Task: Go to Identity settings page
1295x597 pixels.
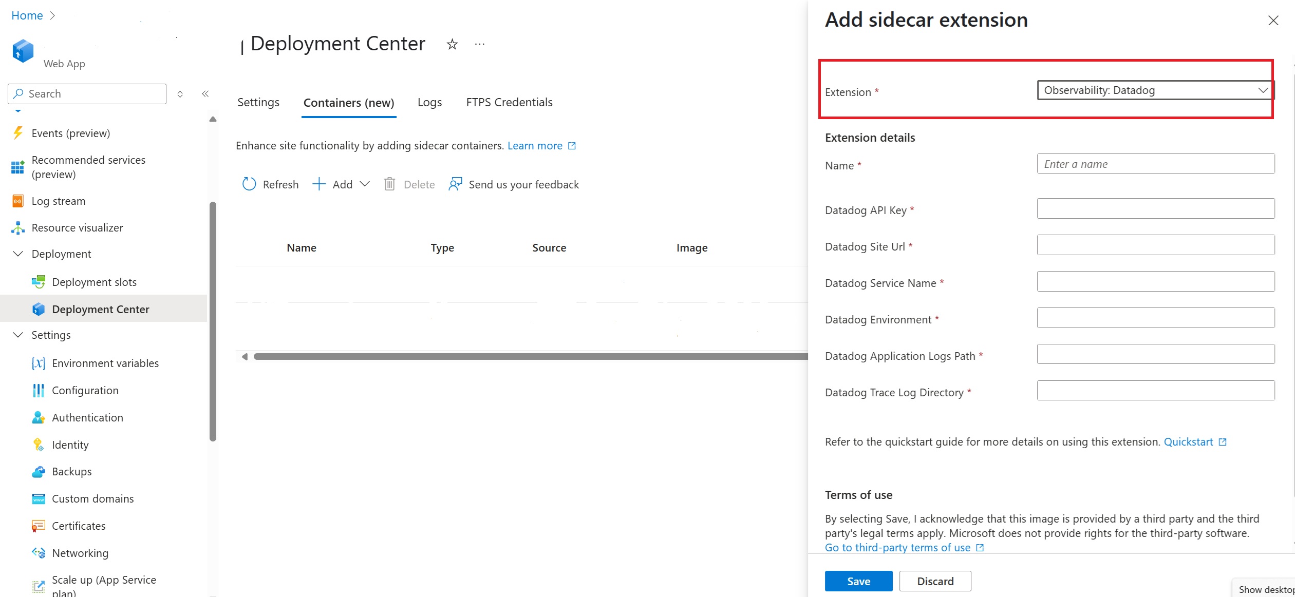Action: (x=70, y=445)
